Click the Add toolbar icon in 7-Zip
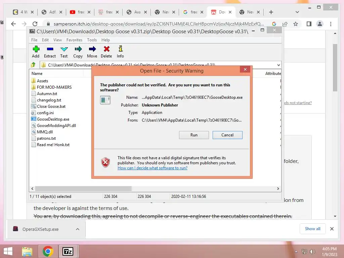Image resolution: width=344 pixels, height=258 pixels. click(x=36, y=52)
